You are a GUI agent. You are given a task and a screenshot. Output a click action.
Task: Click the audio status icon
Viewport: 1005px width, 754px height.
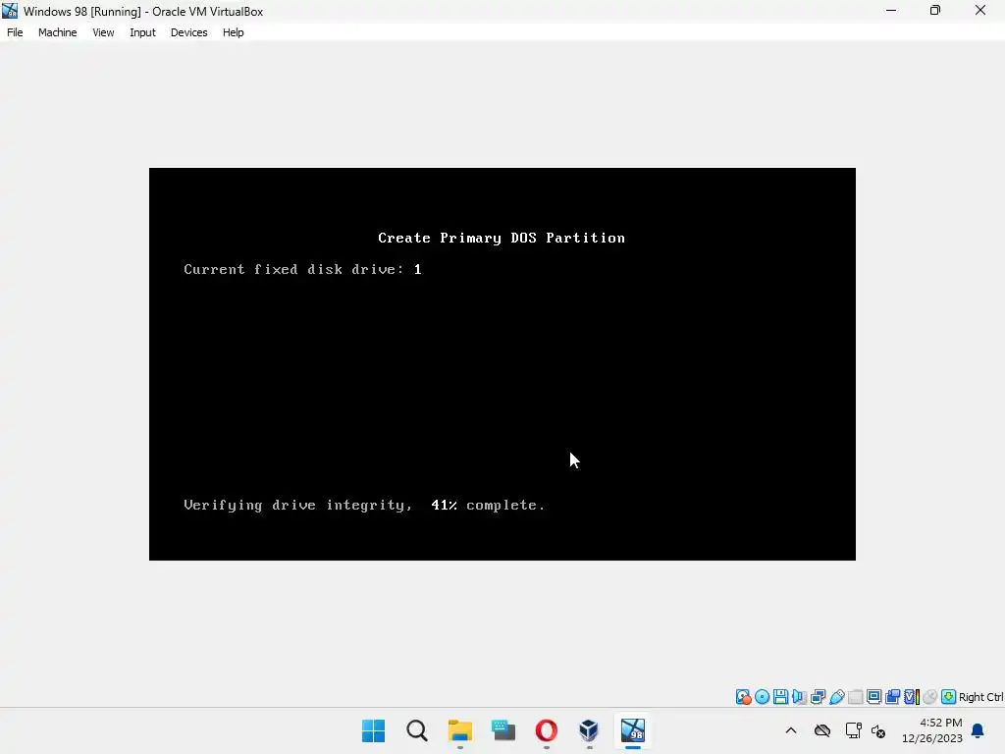pyautogui.click(x=799, y=697)
